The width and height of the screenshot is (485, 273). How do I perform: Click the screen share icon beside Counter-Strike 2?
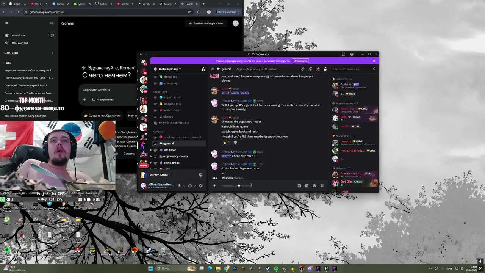click(201, 175)
